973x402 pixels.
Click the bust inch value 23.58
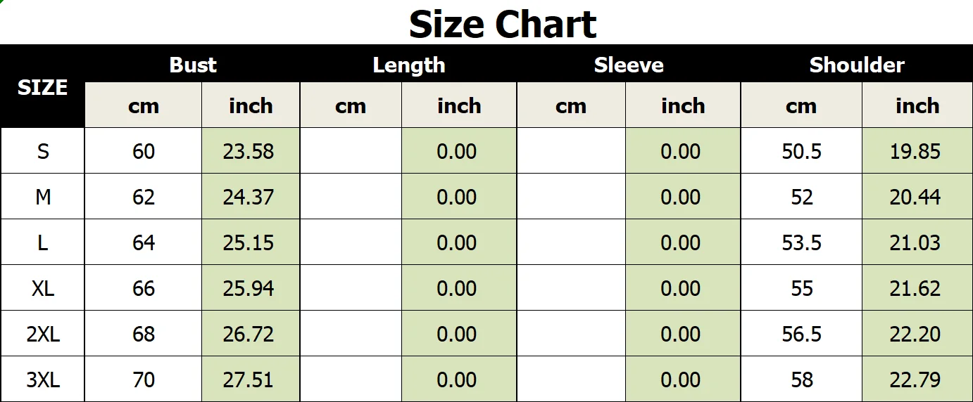pyautogui.click(x=249, y=151)
